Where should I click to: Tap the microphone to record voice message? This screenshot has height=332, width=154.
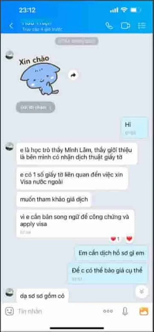point(125,311)
